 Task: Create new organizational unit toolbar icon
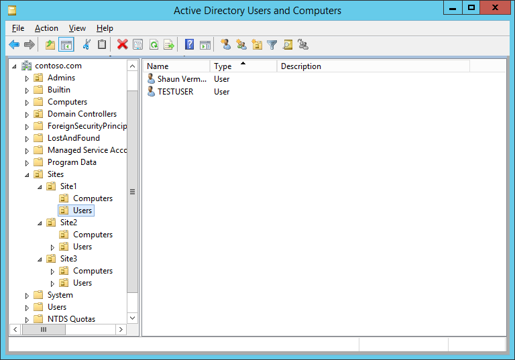257,44
